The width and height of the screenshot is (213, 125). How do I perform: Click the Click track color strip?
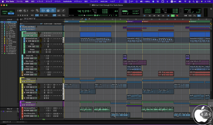(4, 22)
